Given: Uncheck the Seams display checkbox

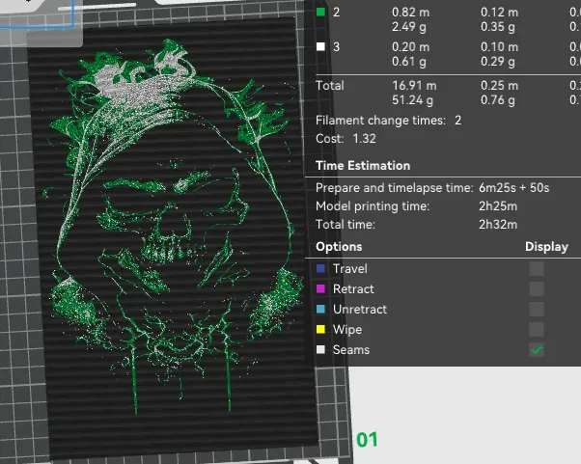Looking at the screenshot, I should pos(537,349).
